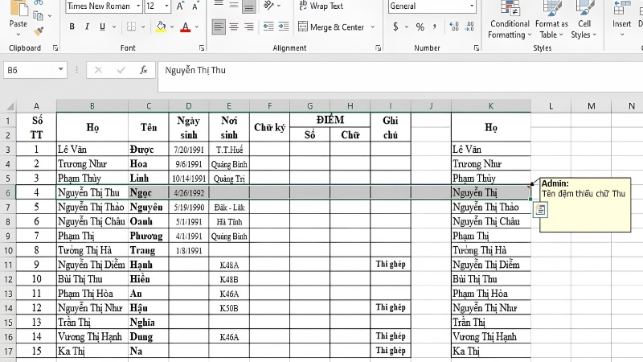Image resolution: width=643 pixels, height=362 pixels.
Task: Open the borders dropdown arrow
Action: 143,27
